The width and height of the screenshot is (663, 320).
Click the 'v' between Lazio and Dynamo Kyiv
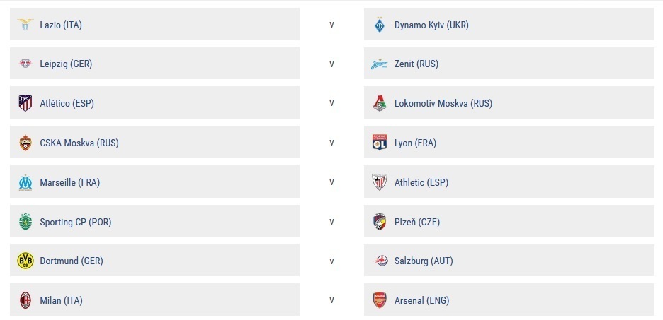332,25
